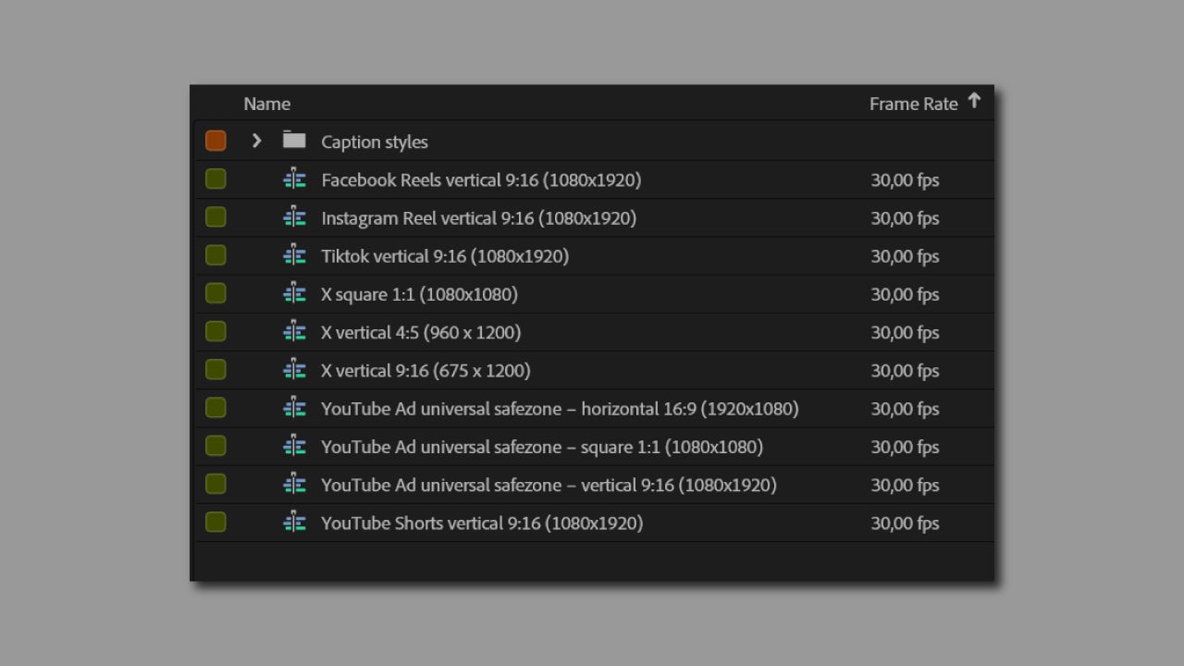Click the 30,00 fps value for YouTube Ad vertical

click(x=905, y=485)
